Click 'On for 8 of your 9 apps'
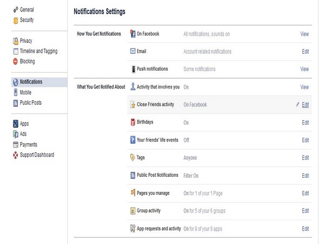Viewport: 325px width, 244px height. [x=203, y=229]
